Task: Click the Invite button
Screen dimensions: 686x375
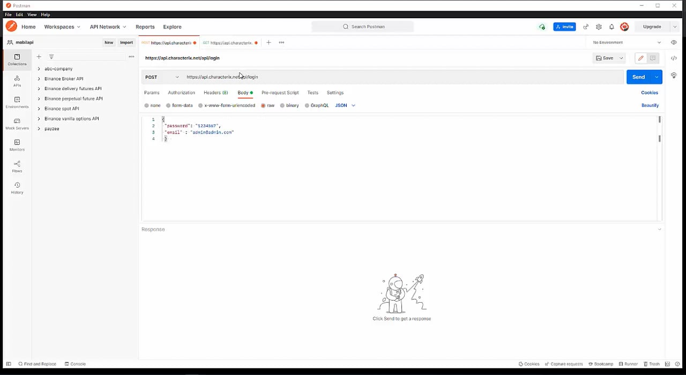Action: coord(565,27)
